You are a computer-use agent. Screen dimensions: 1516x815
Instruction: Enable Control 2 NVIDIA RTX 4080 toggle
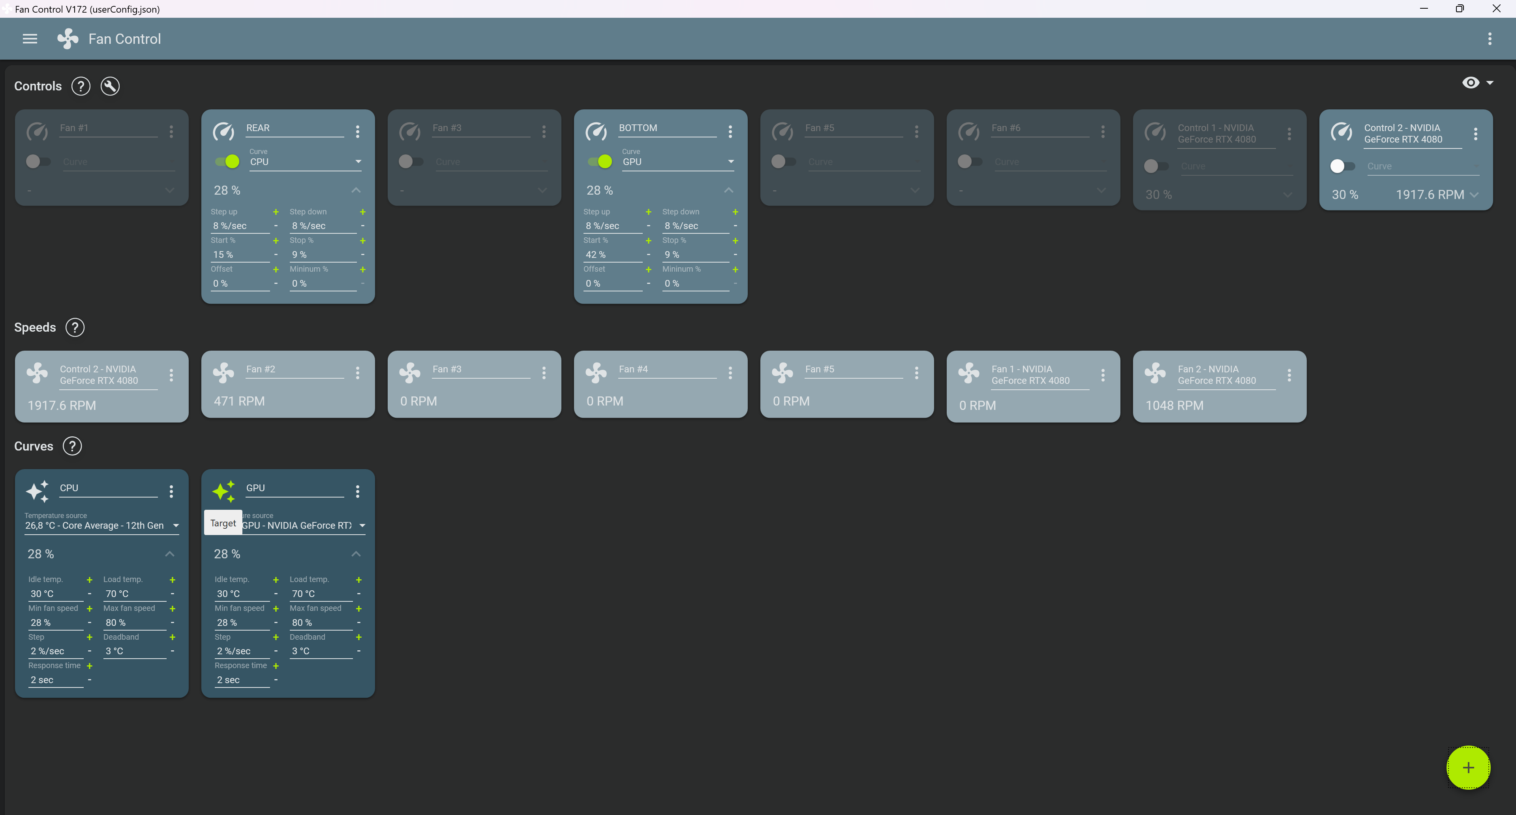[x=1342, y=166]
